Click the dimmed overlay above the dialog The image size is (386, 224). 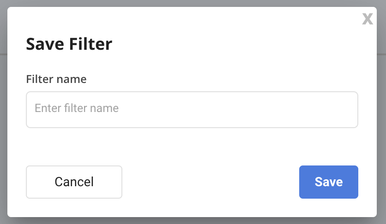192,3
